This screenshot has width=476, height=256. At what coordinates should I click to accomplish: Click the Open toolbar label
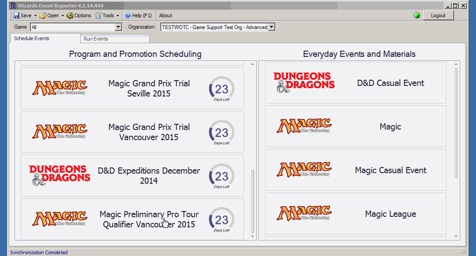(x=53, y=15)
